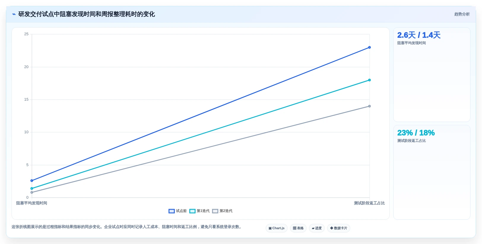Click the 阻塞平均发现时间 card caption

411,43
